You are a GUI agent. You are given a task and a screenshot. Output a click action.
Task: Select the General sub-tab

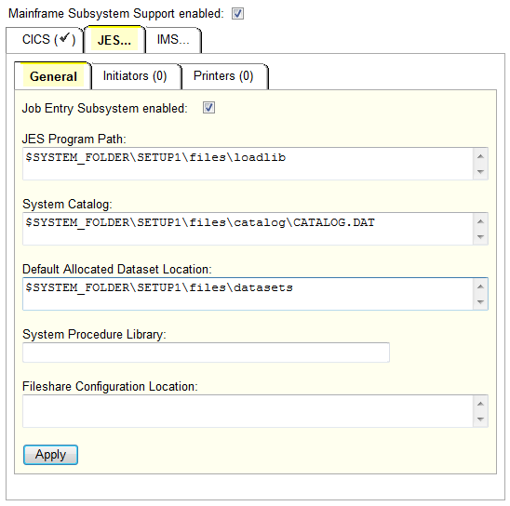click(x=53, y=76)
